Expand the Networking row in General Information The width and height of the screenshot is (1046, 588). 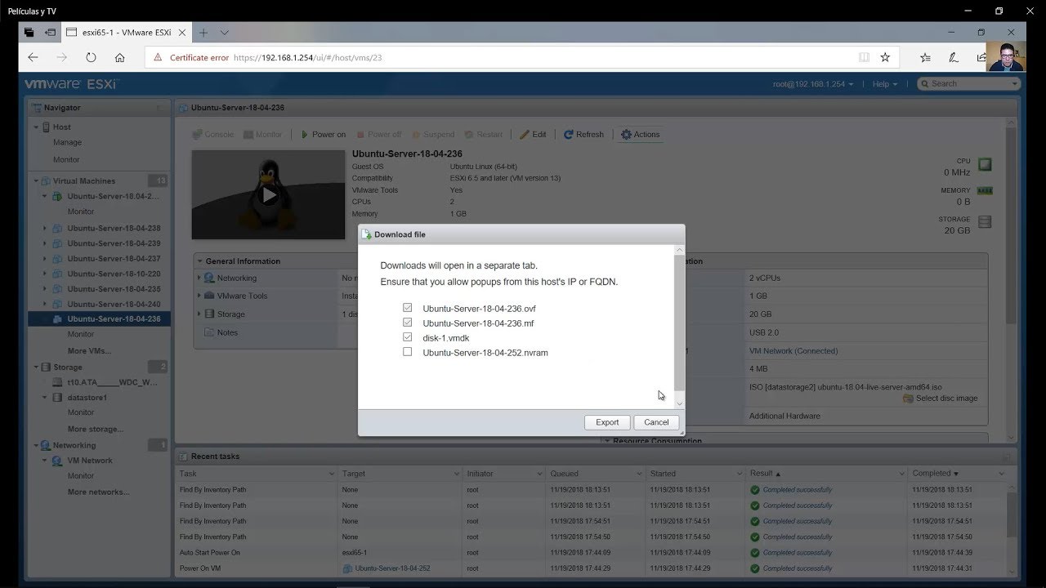(x=199, y=278)
